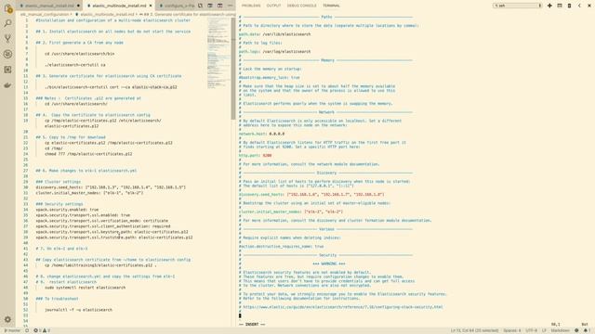Viewport: 595px width, 334px height.
Task: Click the '-- INSERT --' vim mode indicator
Action: click(252, 325)
